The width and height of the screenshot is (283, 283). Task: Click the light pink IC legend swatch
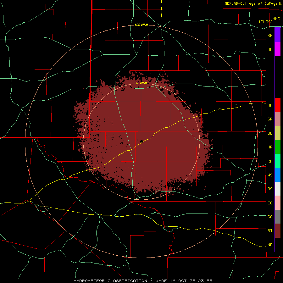(278, 203)
